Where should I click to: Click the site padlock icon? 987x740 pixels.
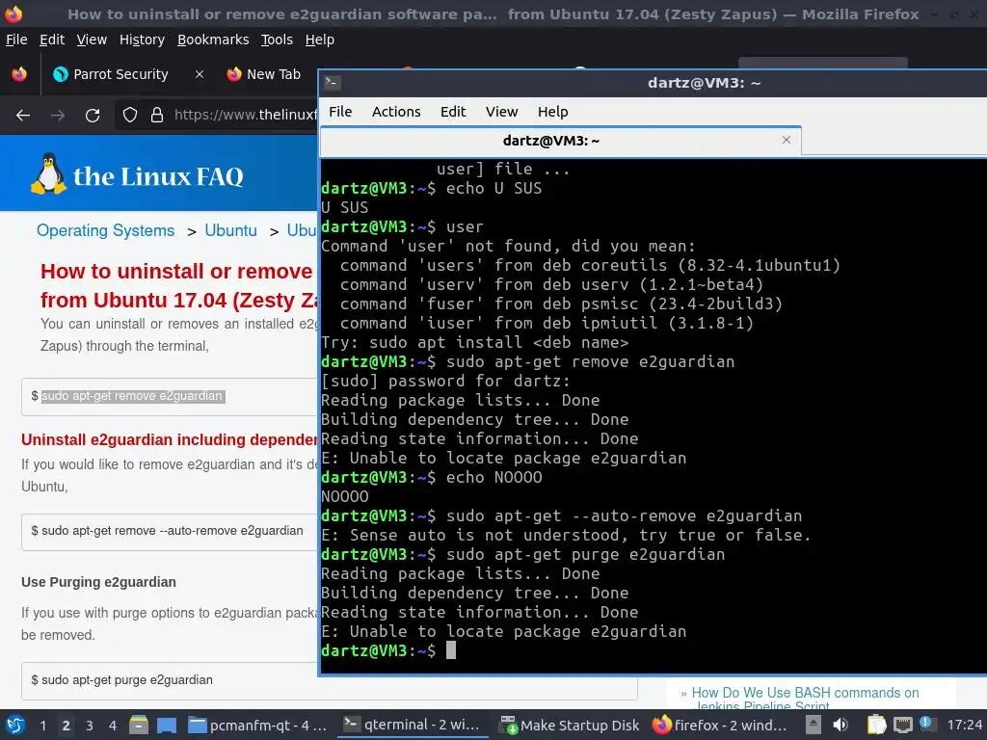(157, 116)
